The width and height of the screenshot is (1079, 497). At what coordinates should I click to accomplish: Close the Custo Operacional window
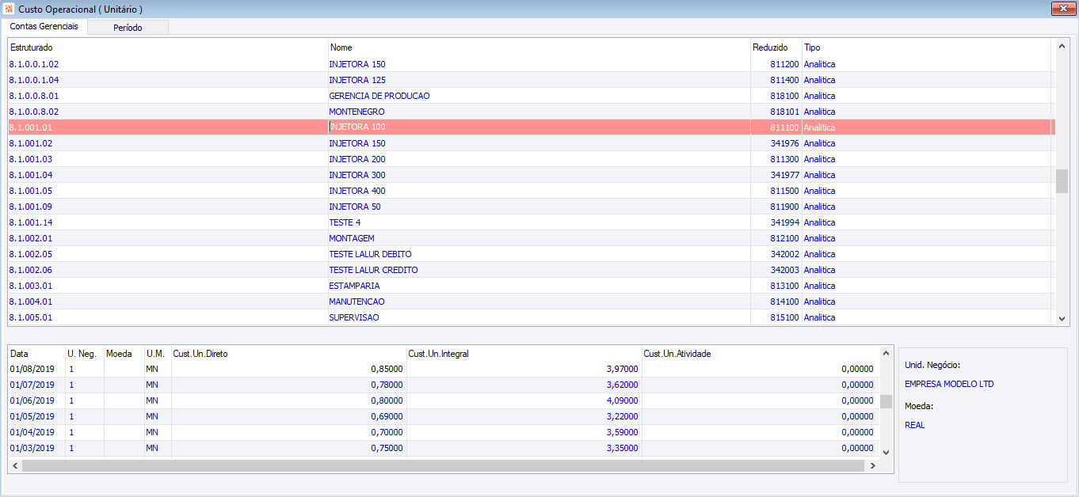click(1062, 9)
